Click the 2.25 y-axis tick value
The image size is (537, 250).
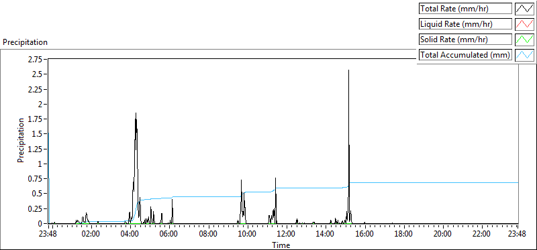click(x=36, y=89)
